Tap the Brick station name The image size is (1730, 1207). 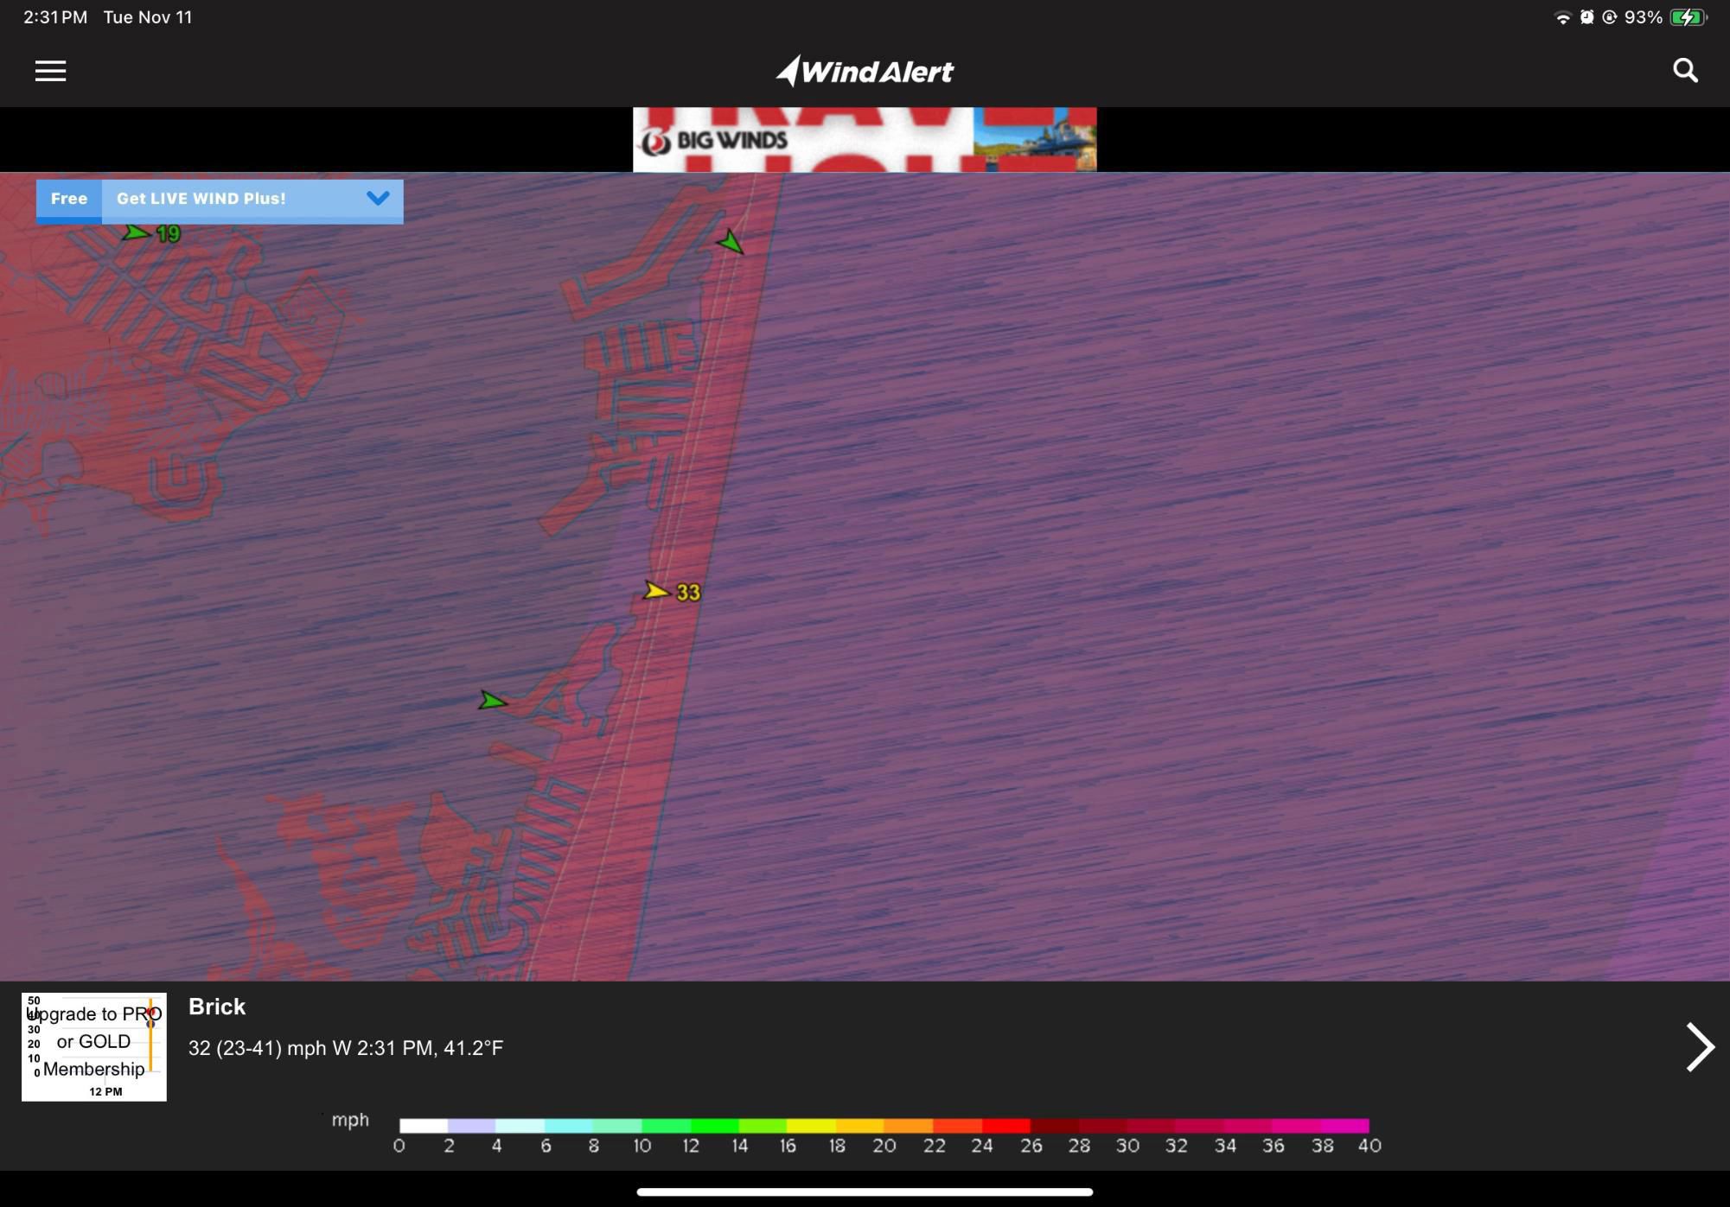click(217, 1007)
